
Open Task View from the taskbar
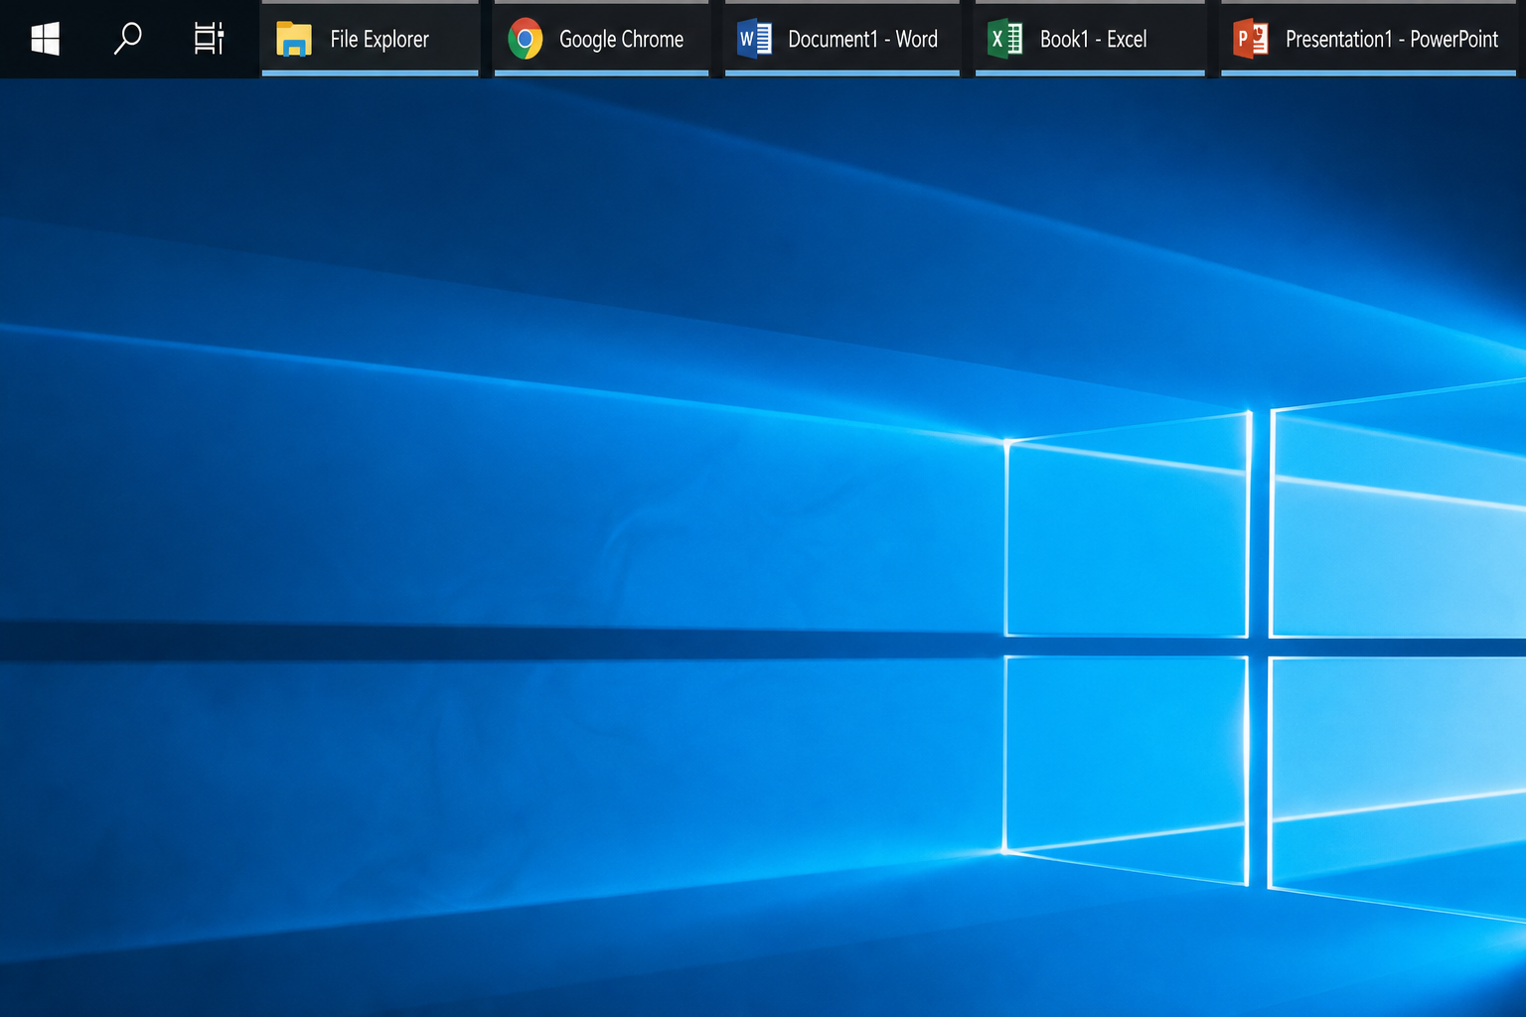tap(209, 39)
